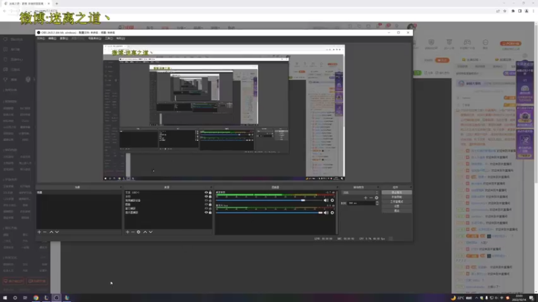This screenshot has width=538, height=302.
Task: Click the streaming button in Controls
Action: (397, 193)
